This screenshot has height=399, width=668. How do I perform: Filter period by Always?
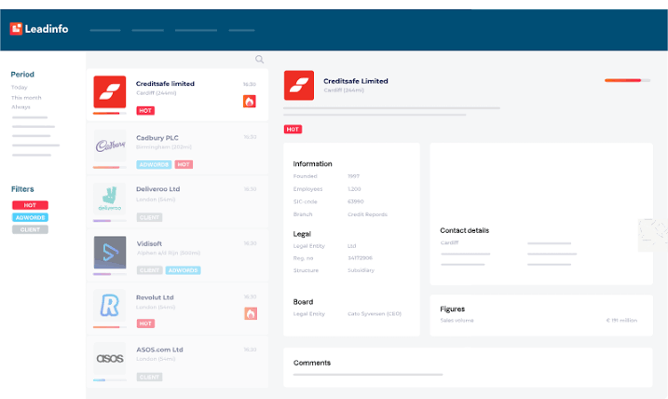tap(20, 107)
